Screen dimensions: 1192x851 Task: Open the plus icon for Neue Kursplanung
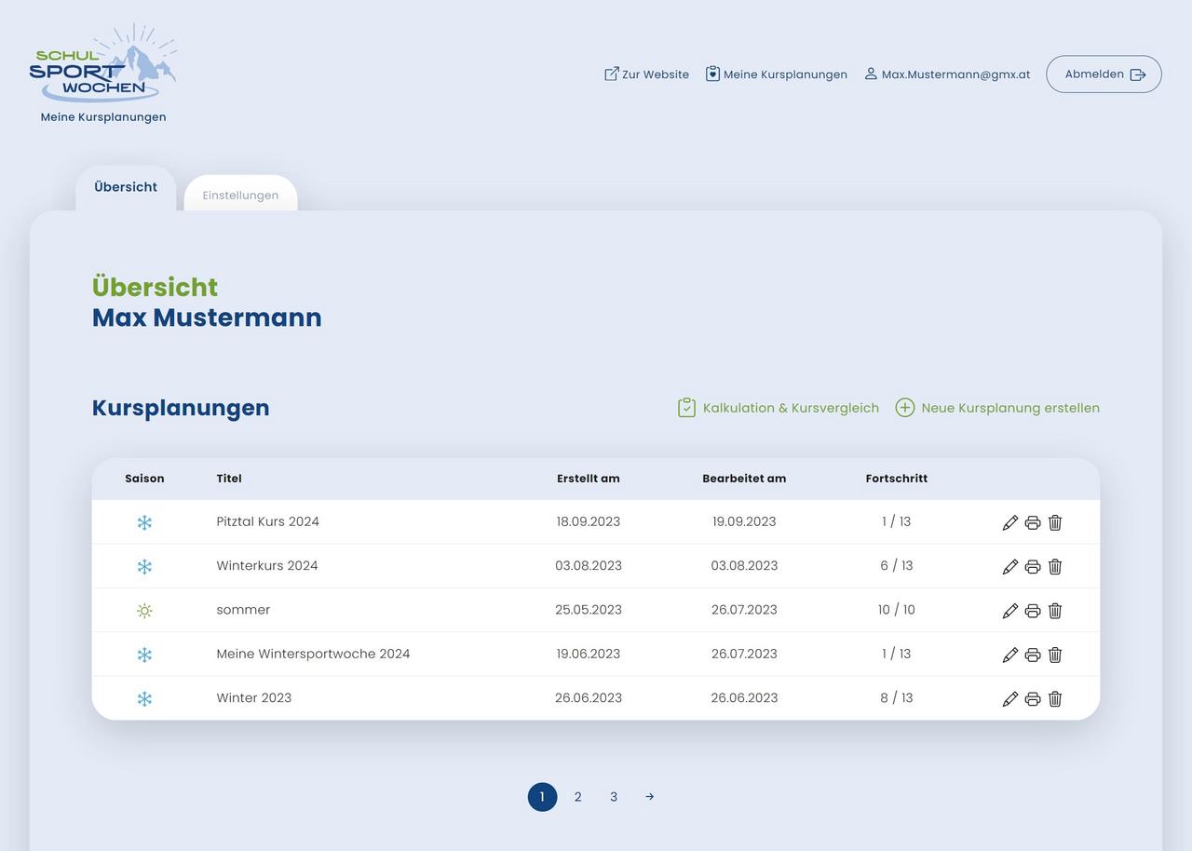click(904, 407)
